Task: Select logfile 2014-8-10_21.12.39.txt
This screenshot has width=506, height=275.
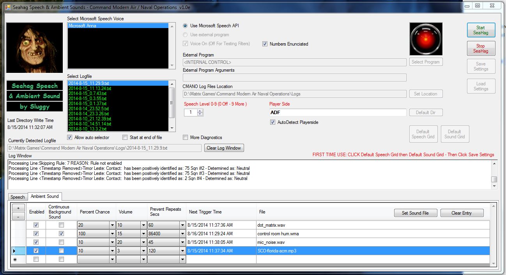Action: tap(118, 119)
